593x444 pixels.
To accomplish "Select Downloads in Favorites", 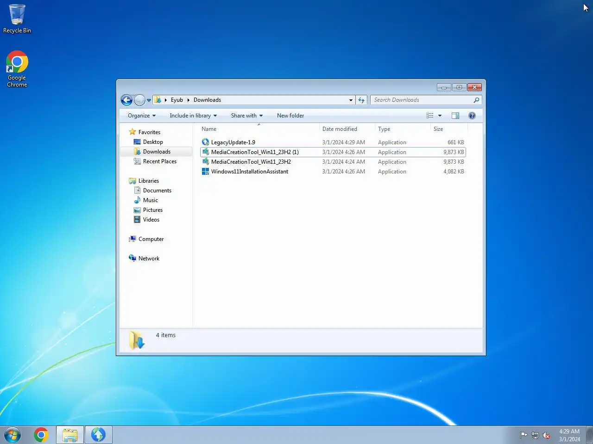I will click(157, 152).
